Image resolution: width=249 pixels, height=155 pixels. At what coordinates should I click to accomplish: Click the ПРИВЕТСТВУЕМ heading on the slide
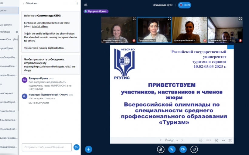(172, 85)
